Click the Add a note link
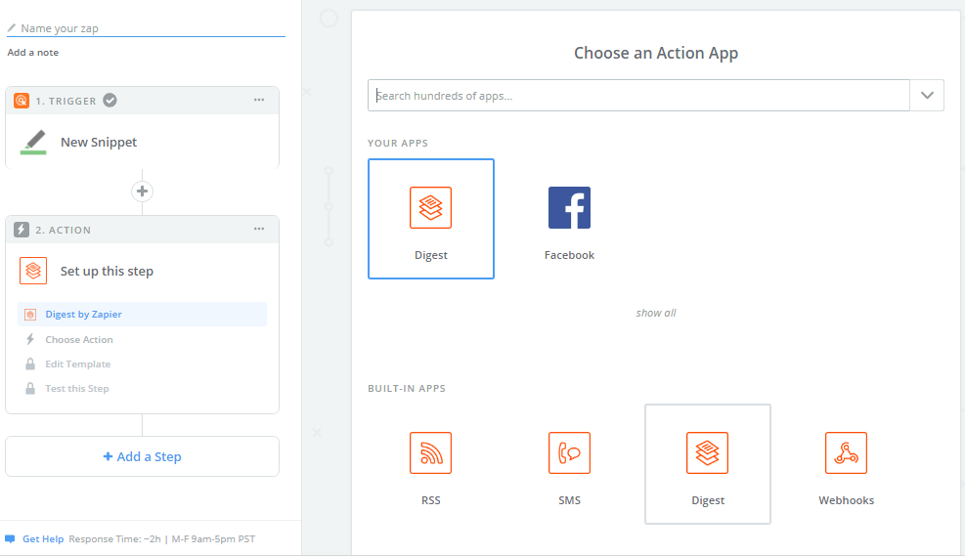 point(33,53)
